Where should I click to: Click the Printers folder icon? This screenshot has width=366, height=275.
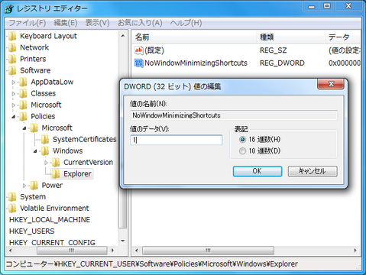[12, 59]
